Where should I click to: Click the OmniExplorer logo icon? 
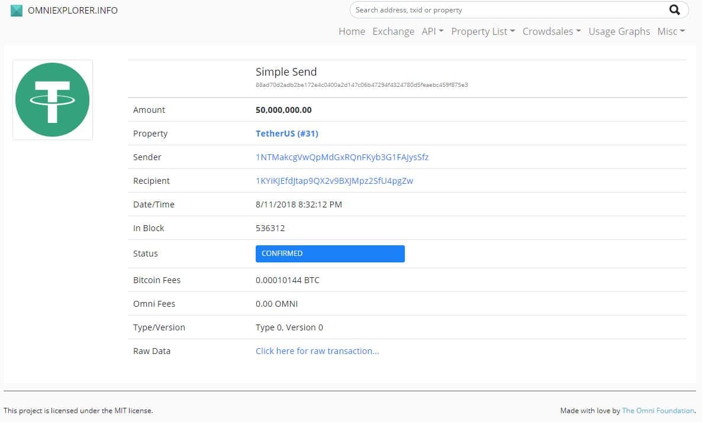coord(17,10)
